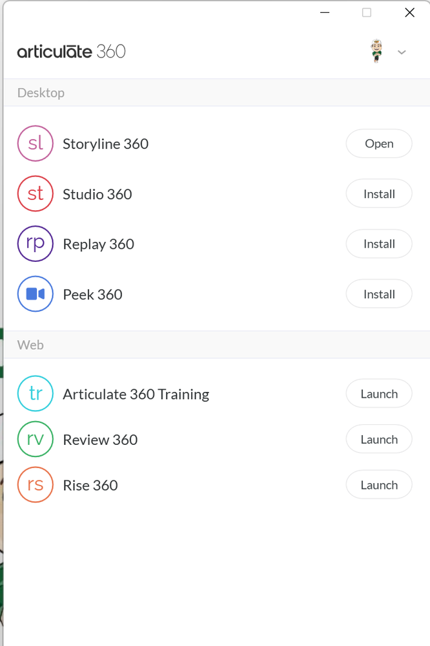Install Peek 360

point(379,294)
